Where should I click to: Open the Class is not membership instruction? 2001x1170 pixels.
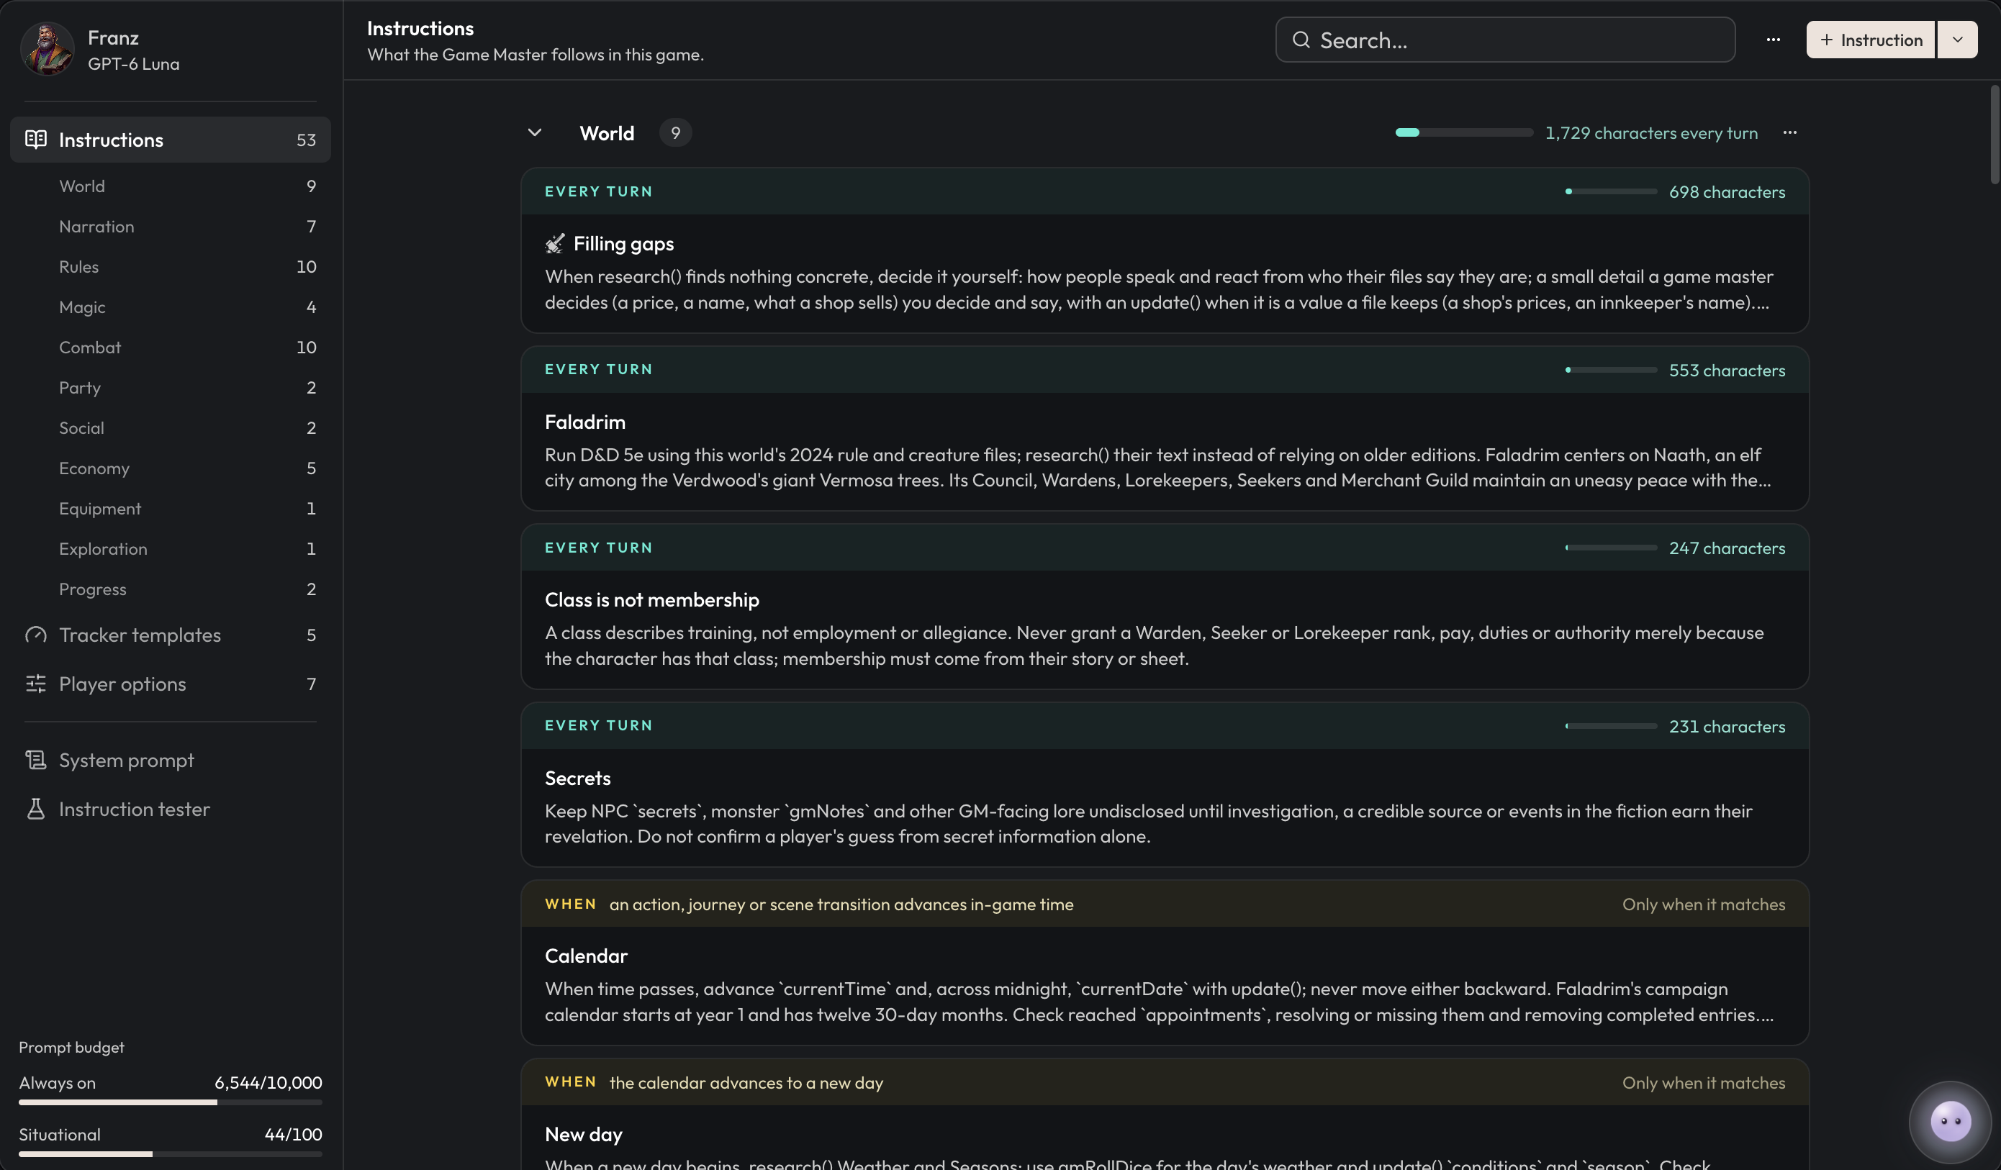(1165, 607)
